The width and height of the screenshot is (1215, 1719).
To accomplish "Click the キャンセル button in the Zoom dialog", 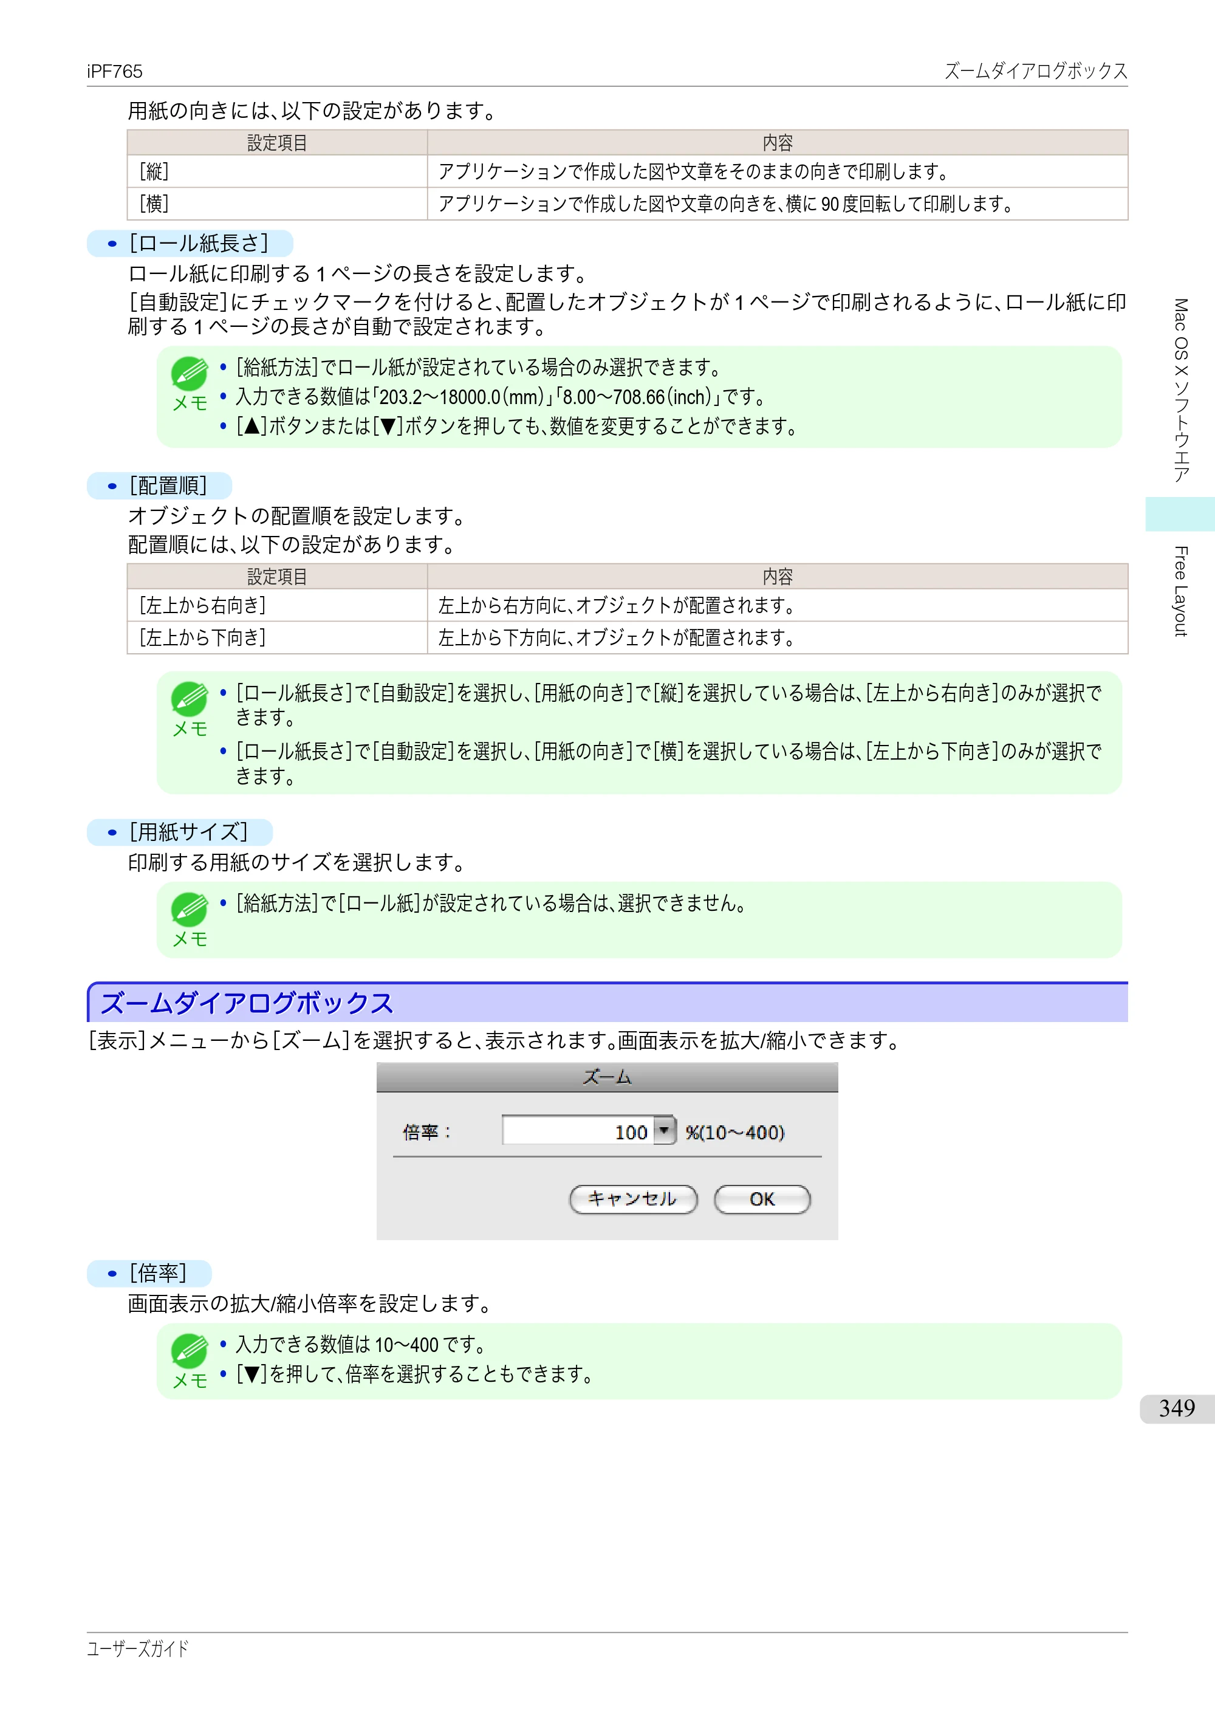I will [634, 1199].
